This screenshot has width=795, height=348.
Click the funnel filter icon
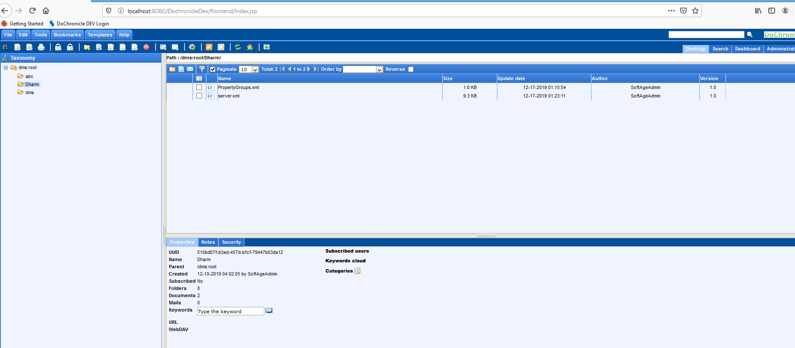coord(202,69)
